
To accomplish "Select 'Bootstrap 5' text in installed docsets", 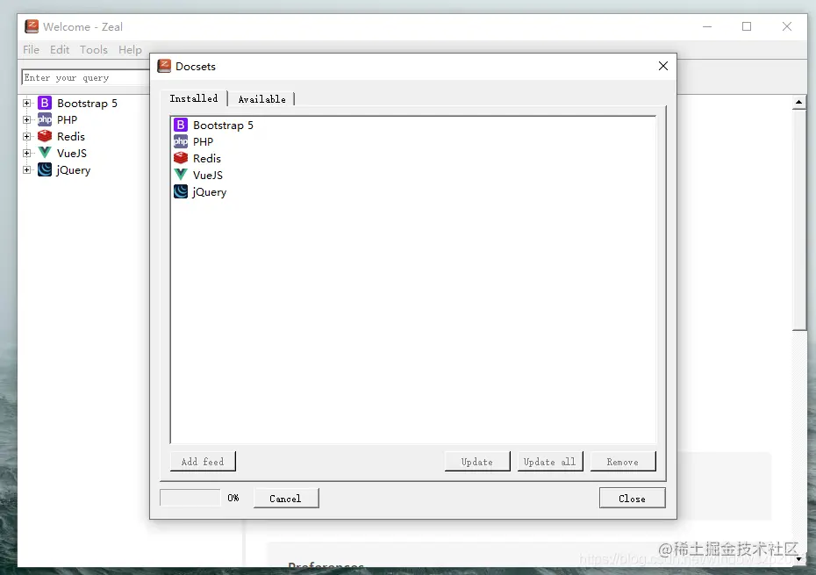I will (x=223, y=125).
